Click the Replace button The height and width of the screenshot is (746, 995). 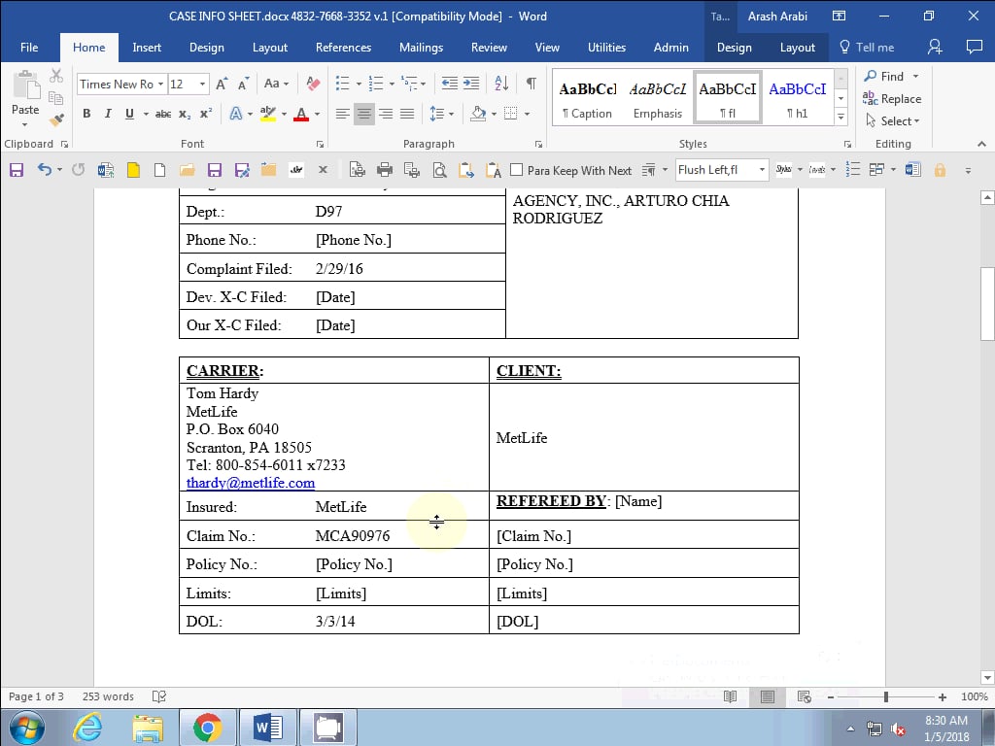[x=892, y=98]
